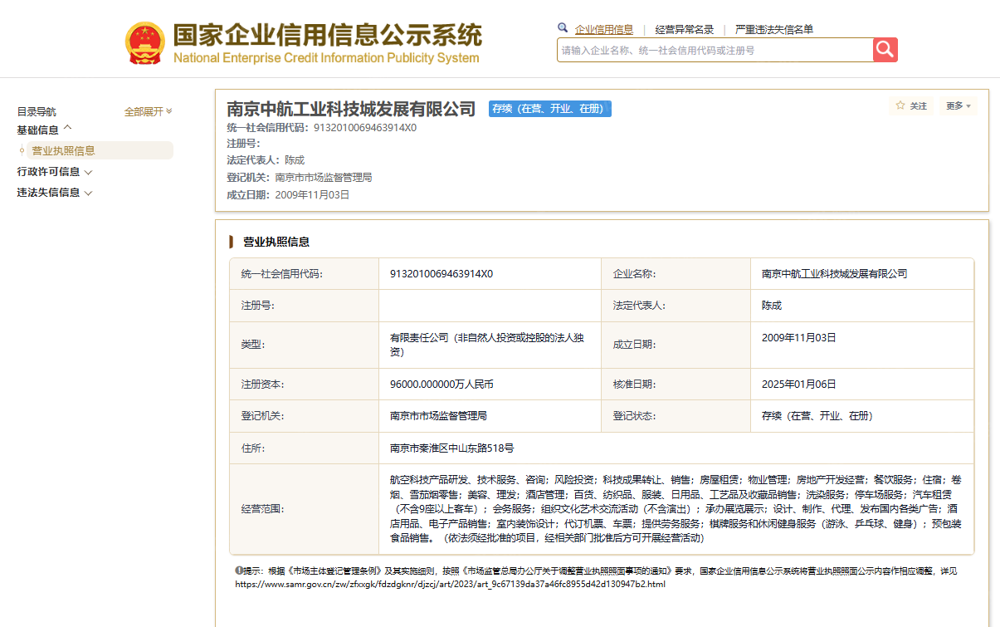Open the samr.gov.cn notice URL
Screen dimensions: 1000x627
point(451,584)
